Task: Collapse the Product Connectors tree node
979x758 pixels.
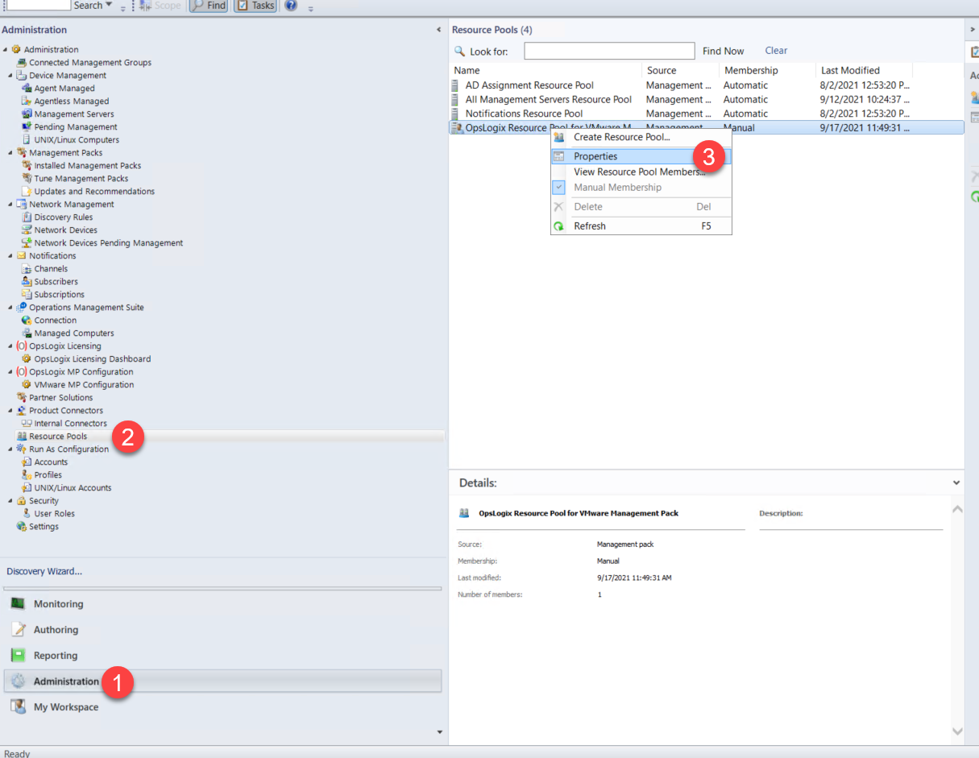Action: pyautogui.click(x=10, y=411)
